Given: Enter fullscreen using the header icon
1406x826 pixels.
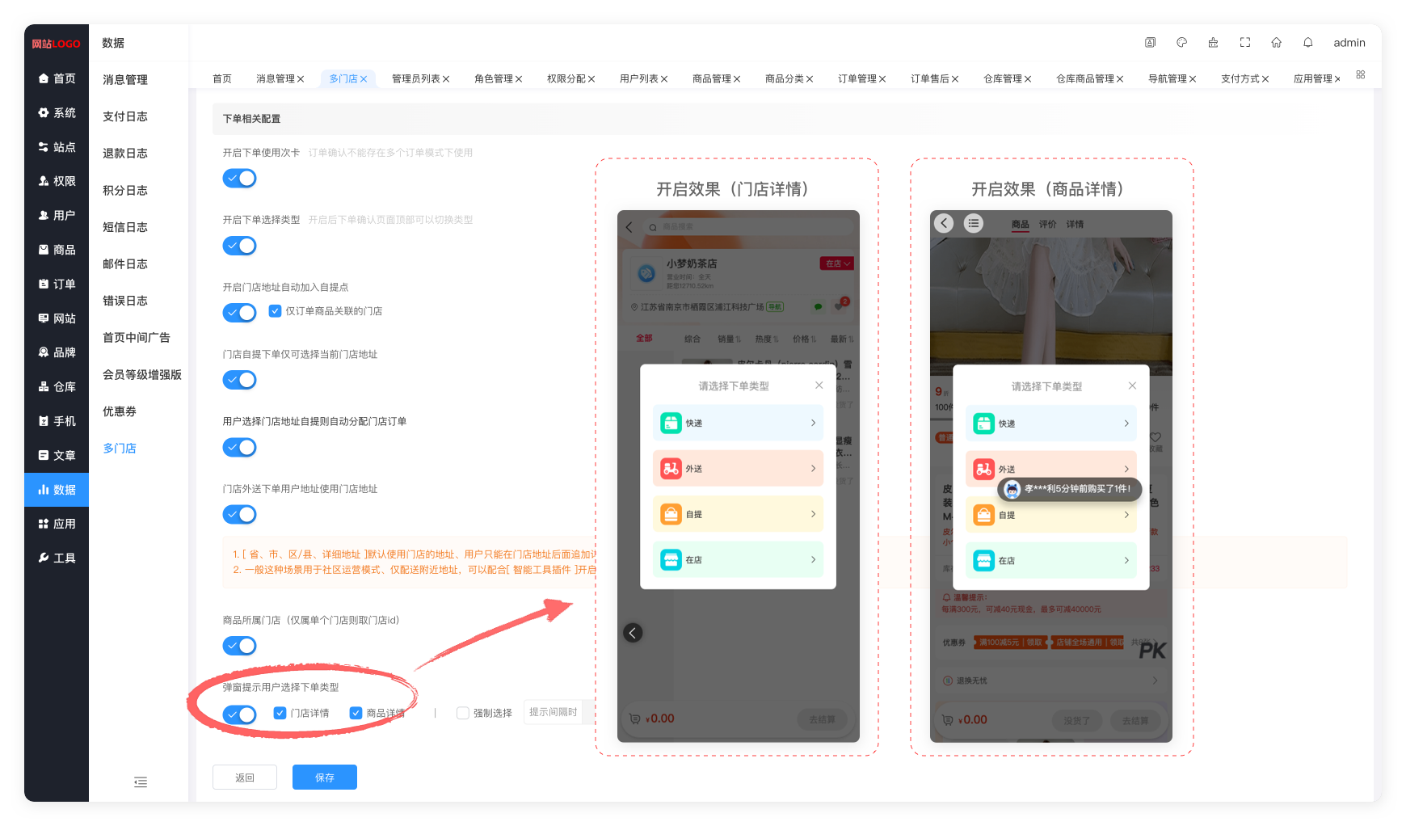Looking at the screenshot, I should (1244, 43).
